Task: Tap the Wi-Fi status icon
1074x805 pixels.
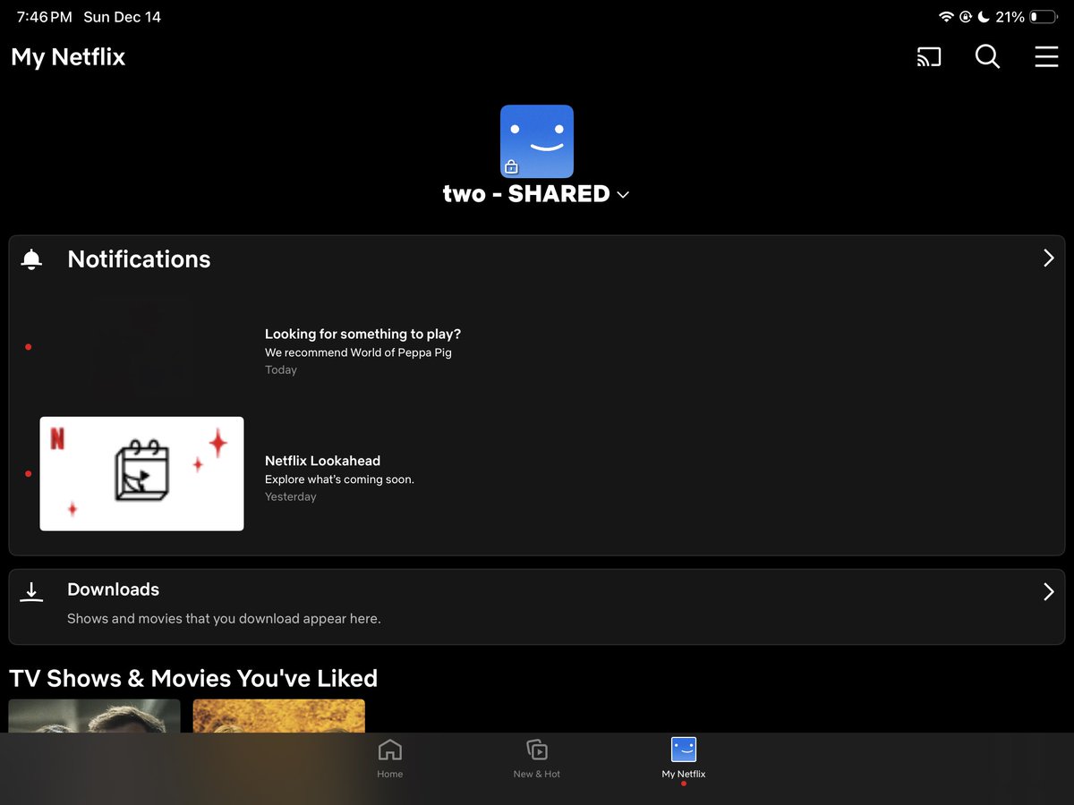Action: coord(946,17)
